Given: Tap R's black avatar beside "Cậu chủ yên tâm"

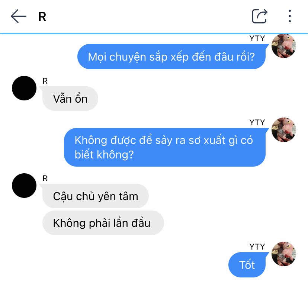Looking at the screenshot, I should click(24, 186).
